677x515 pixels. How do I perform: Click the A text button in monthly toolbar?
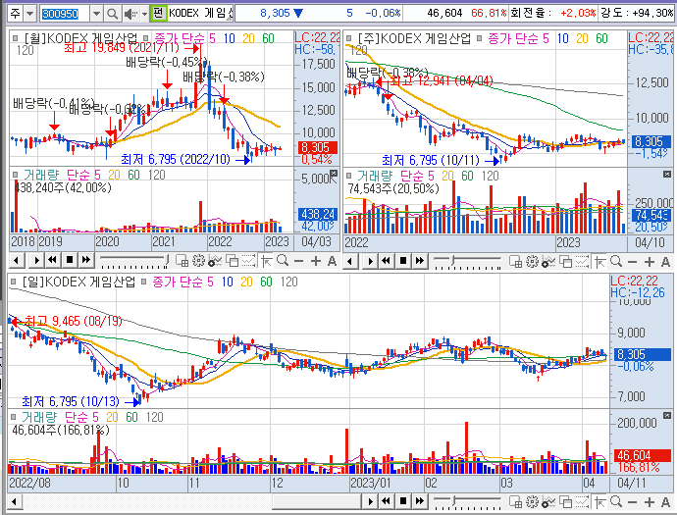[332, 261]
